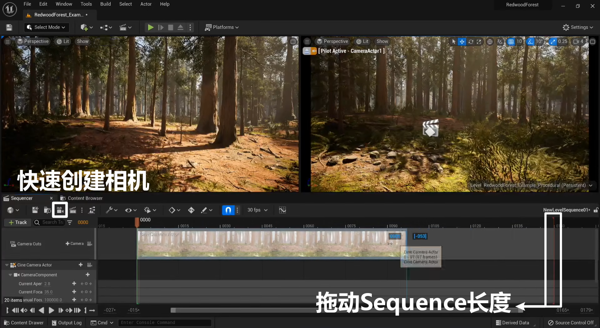This screenshot has height=328, width=600.
Task: Choose the Rotate tool in viewport
Action: (471, 42)
